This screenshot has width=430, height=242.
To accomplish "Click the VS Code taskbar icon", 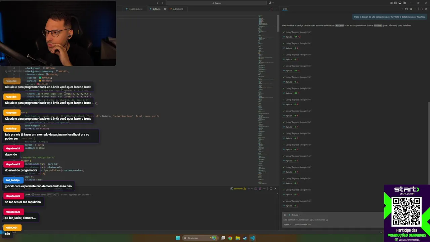I will [252, 238].
